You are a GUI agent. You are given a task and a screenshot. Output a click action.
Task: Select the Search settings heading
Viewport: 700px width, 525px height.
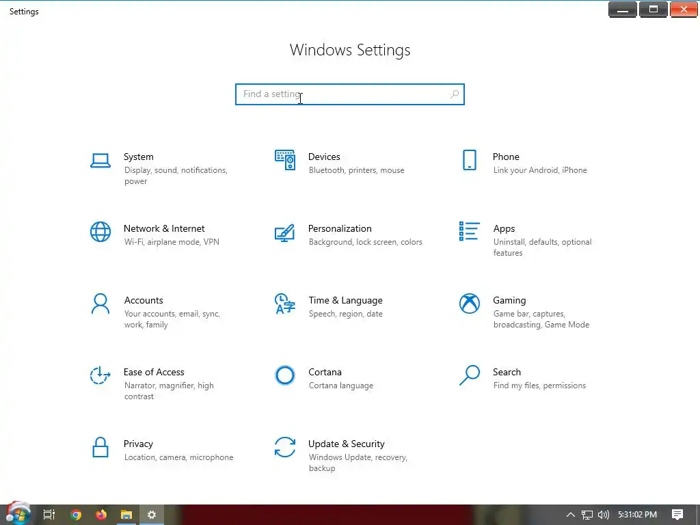pyautogui.click(x=507, y=373)
